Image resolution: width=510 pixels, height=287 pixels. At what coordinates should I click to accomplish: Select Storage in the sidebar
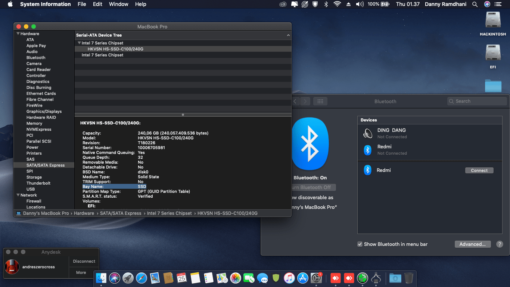click(x=34, y=177)
